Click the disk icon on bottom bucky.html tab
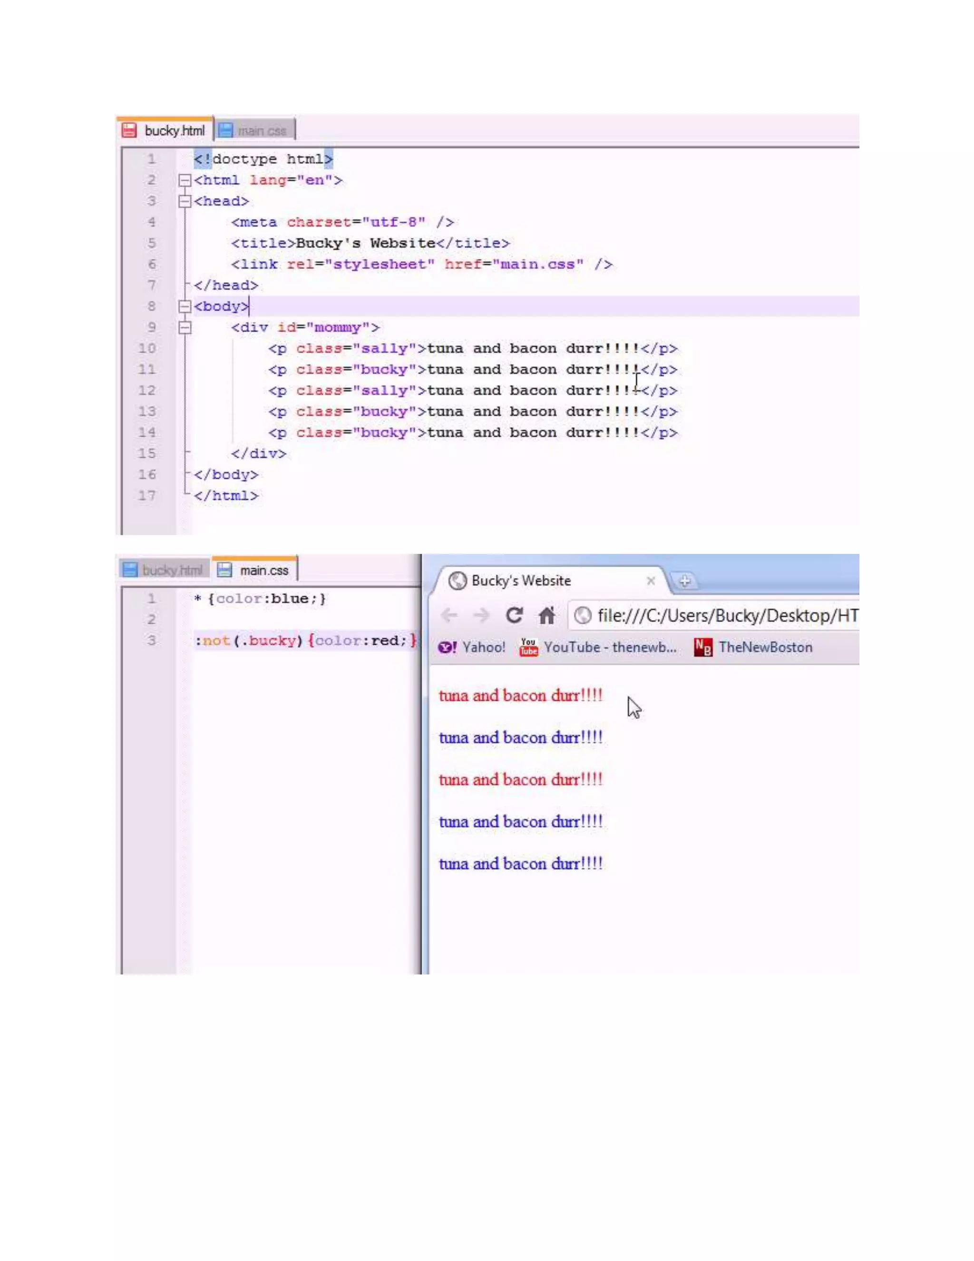This screenshot has height=1261, width=974. [x=130, y=570]
